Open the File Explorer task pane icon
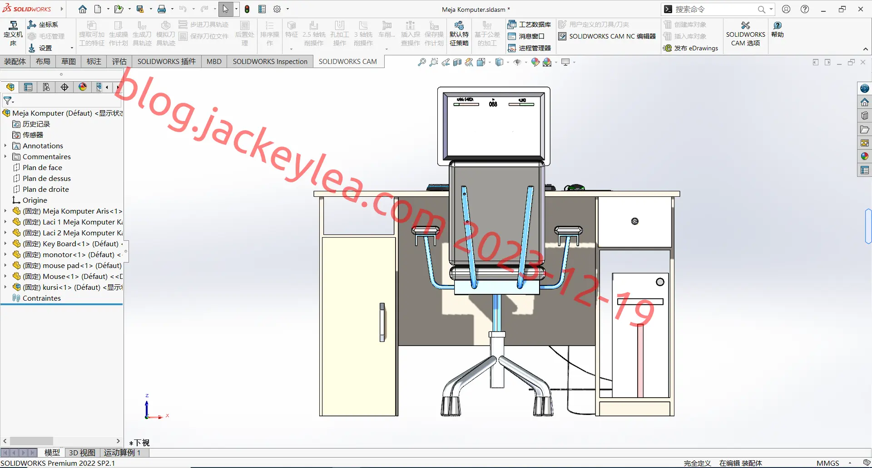Screen dimensions: 872x468 (x=865, y=130)
